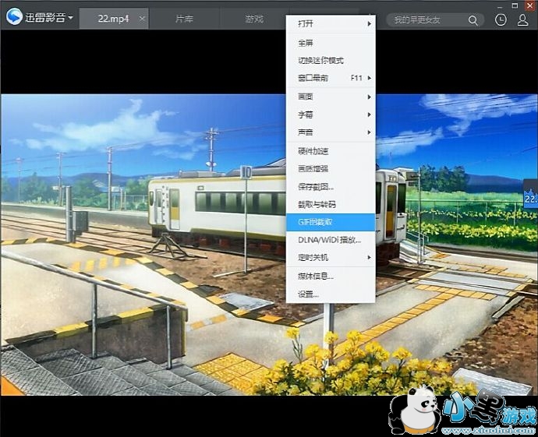
Task: Switch to the 22.mp4 tab
Action: tap(113, 19)
